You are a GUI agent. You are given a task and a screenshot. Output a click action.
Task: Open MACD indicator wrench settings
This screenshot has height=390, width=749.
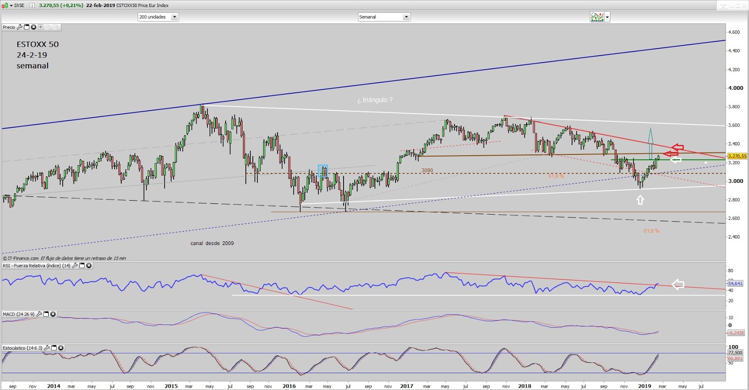point(39,314)
